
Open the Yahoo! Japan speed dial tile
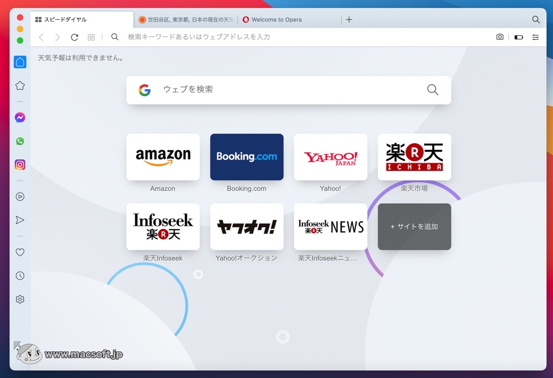tap(331, 157)
